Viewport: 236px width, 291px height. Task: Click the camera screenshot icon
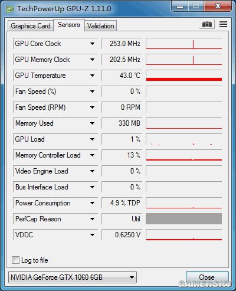pyautogui.click(x=207, y=24)
